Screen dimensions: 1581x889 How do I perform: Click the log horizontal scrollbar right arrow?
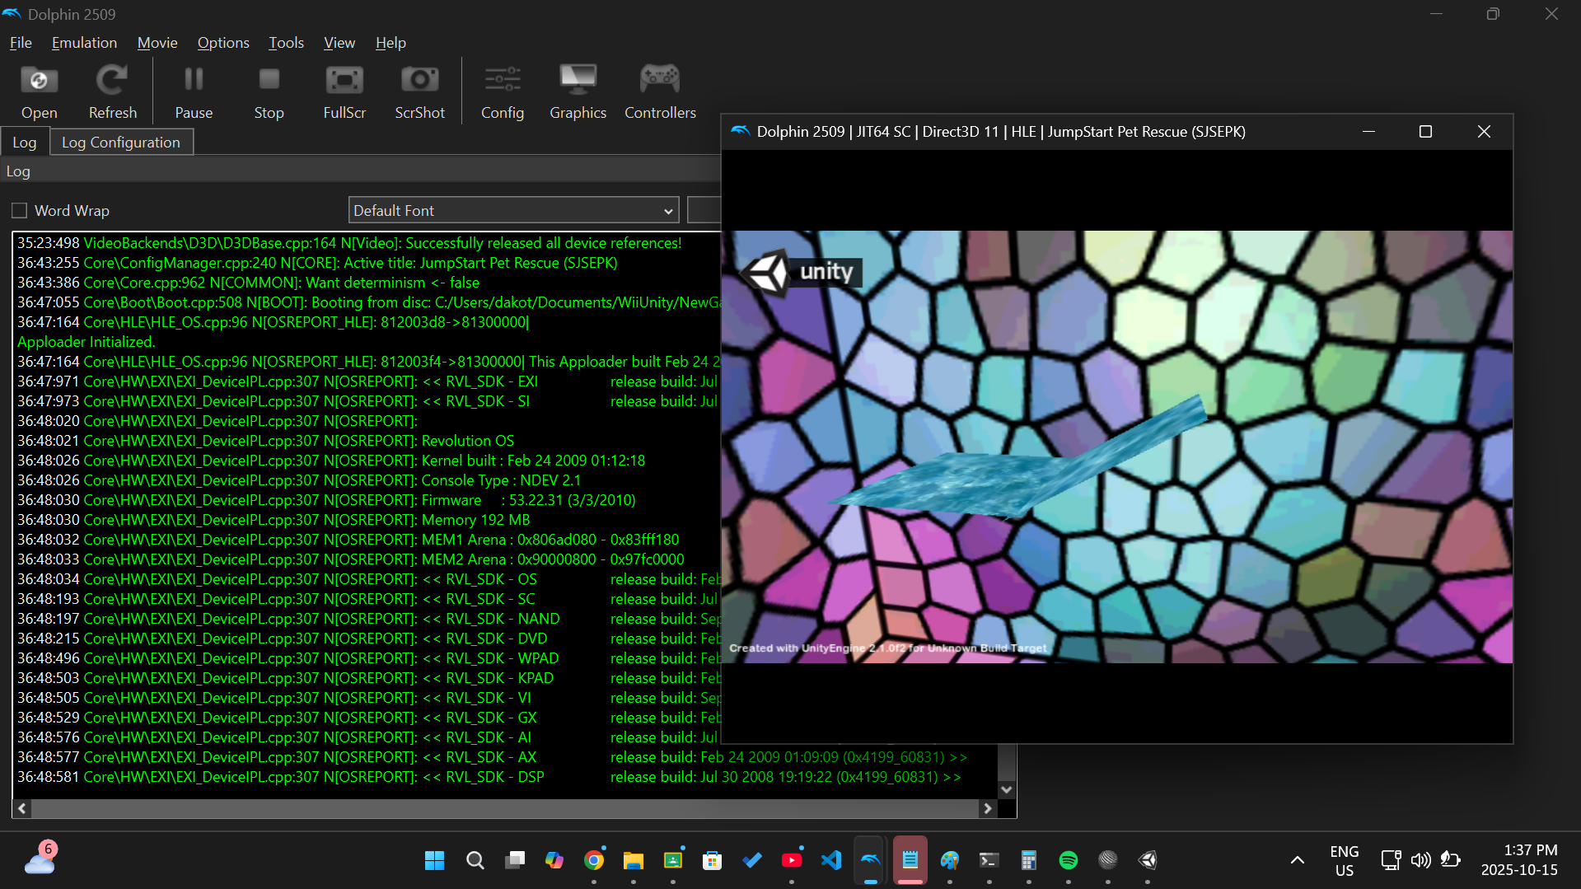tap(988, 809)
